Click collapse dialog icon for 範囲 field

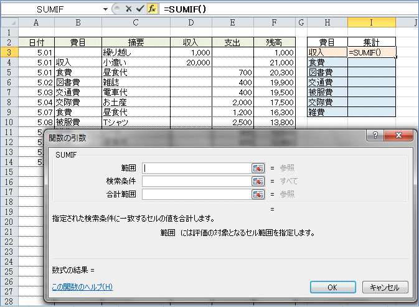258,168
